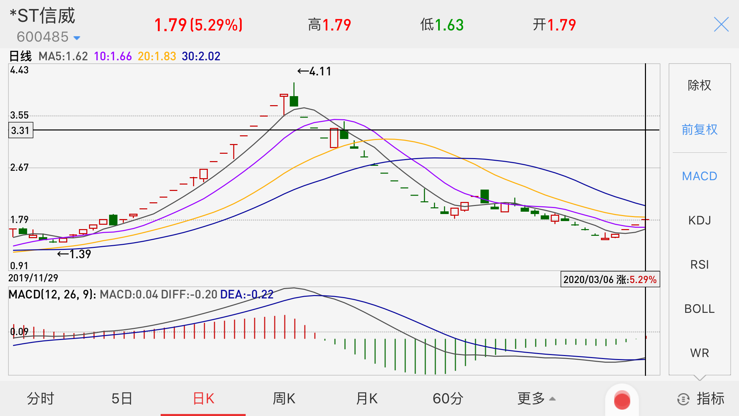Select the KDJ indicator

click(700, 220)
